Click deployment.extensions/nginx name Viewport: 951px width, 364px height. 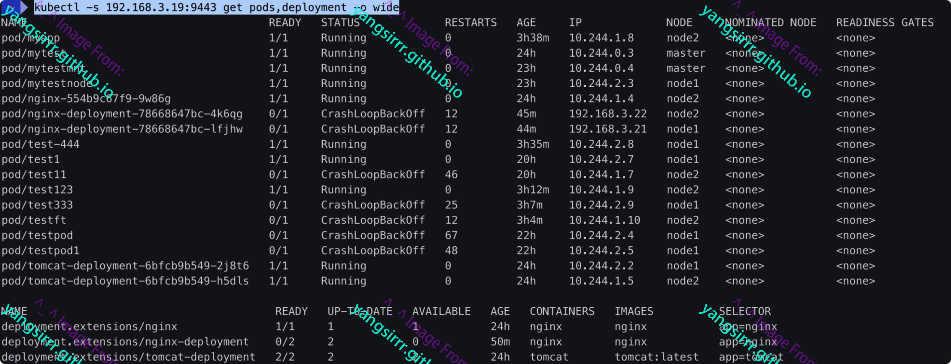click(x=89, y=326)
